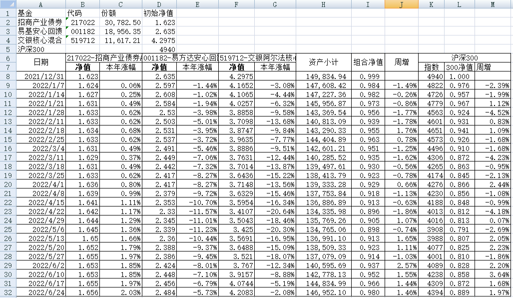This screenshot has width=513, height=298.
Task: Click the 初始净值 header cell
Action: tap(159, 13)
